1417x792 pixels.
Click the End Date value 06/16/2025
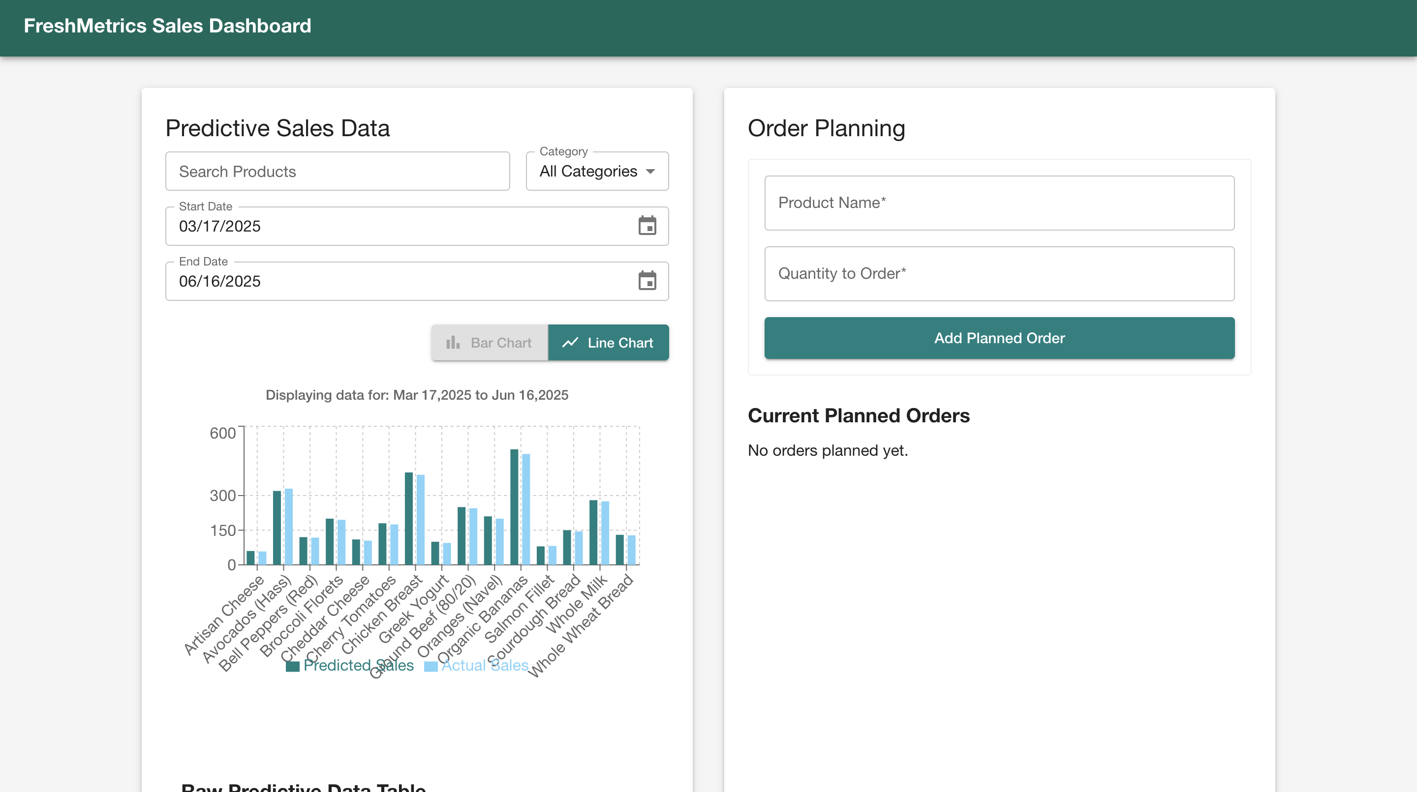coord(220,281)
